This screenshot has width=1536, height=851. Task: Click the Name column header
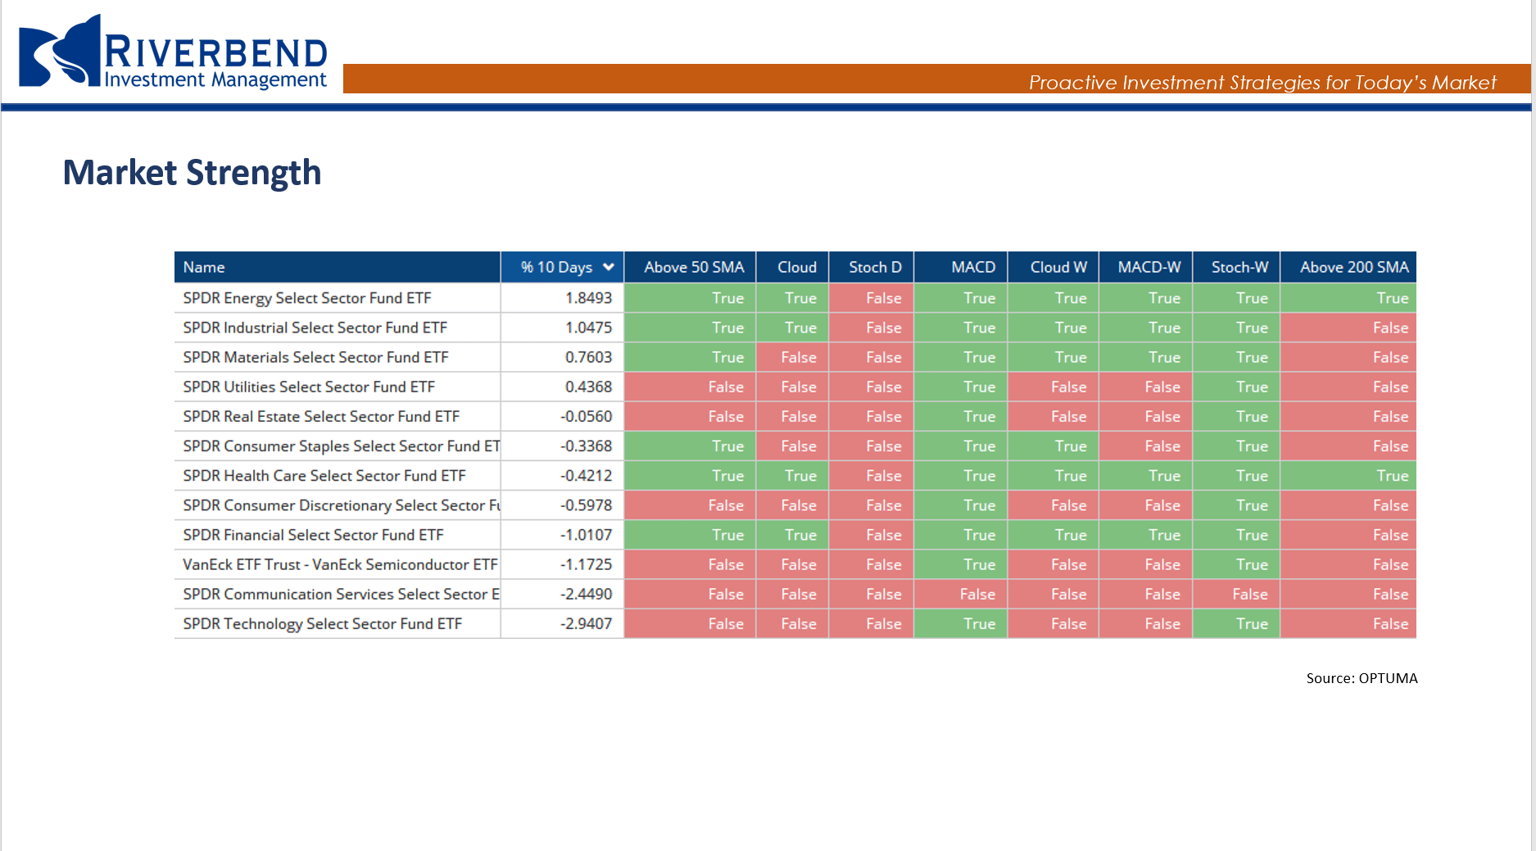[x=338, y=267]
